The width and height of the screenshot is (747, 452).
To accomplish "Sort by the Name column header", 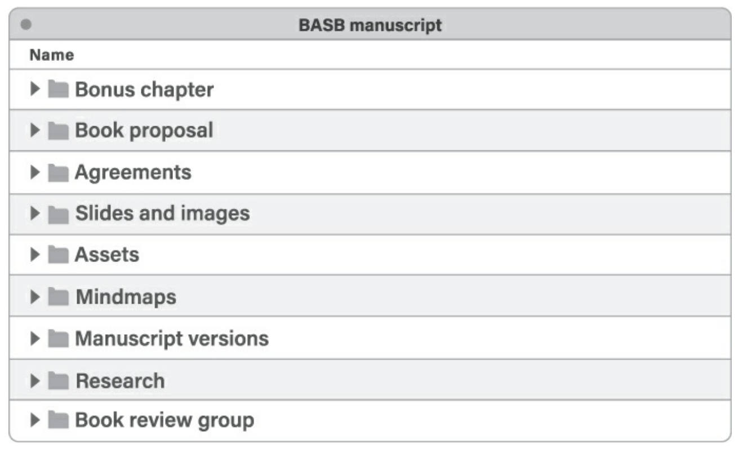I will coord(52,55).
